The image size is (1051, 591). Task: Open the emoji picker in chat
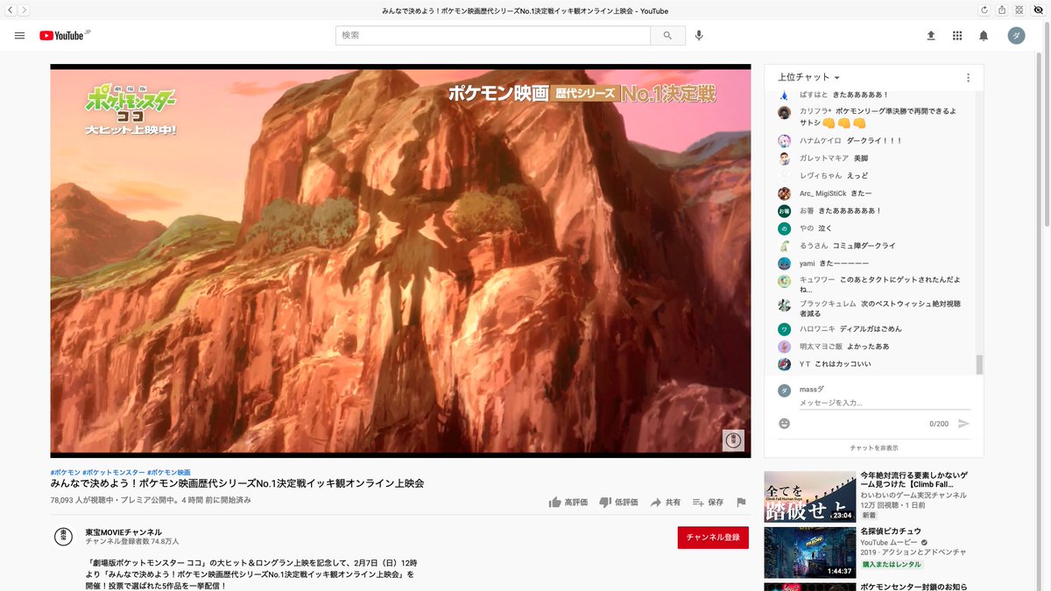click(x=785, y=424)
